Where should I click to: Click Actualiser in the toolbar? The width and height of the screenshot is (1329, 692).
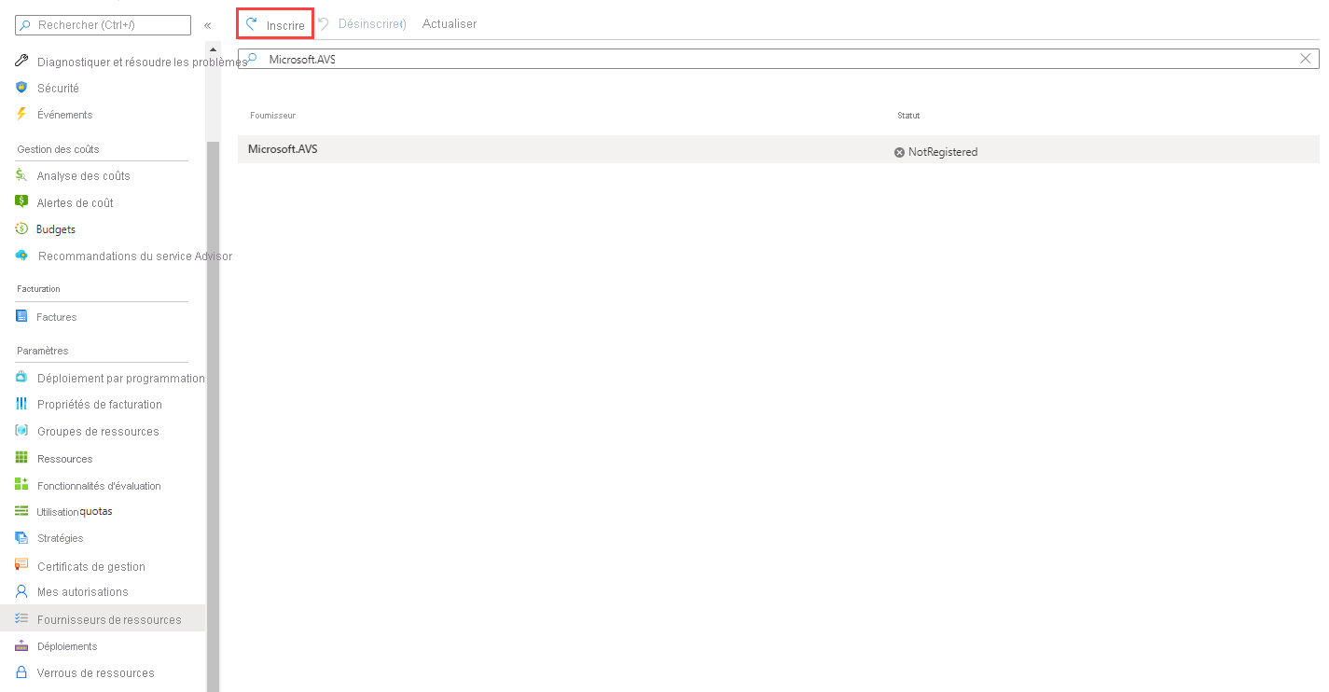450,24
